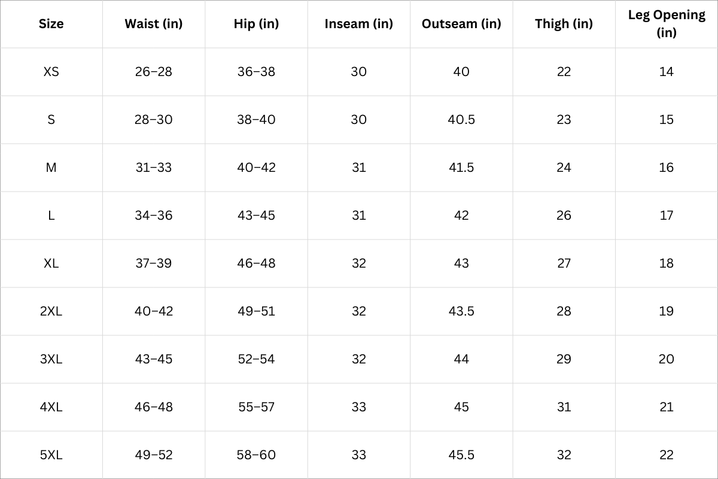Select the 2XL size row label
The image size is (718, 479).
click(51, 311)
